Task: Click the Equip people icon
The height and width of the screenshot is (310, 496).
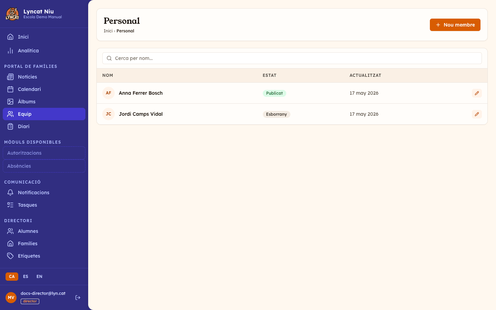Action: (x=10, y=114)
